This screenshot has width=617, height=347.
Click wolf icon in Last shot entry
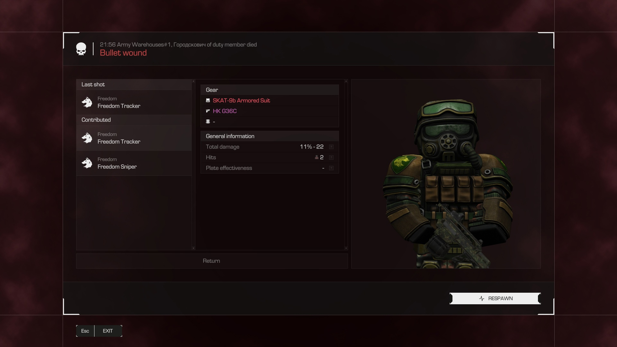coord(87,102)
